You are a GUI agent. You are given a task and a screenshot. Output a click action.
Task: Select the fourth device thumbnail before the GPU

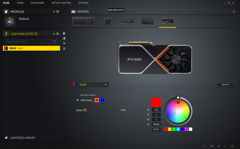(148, 21)
